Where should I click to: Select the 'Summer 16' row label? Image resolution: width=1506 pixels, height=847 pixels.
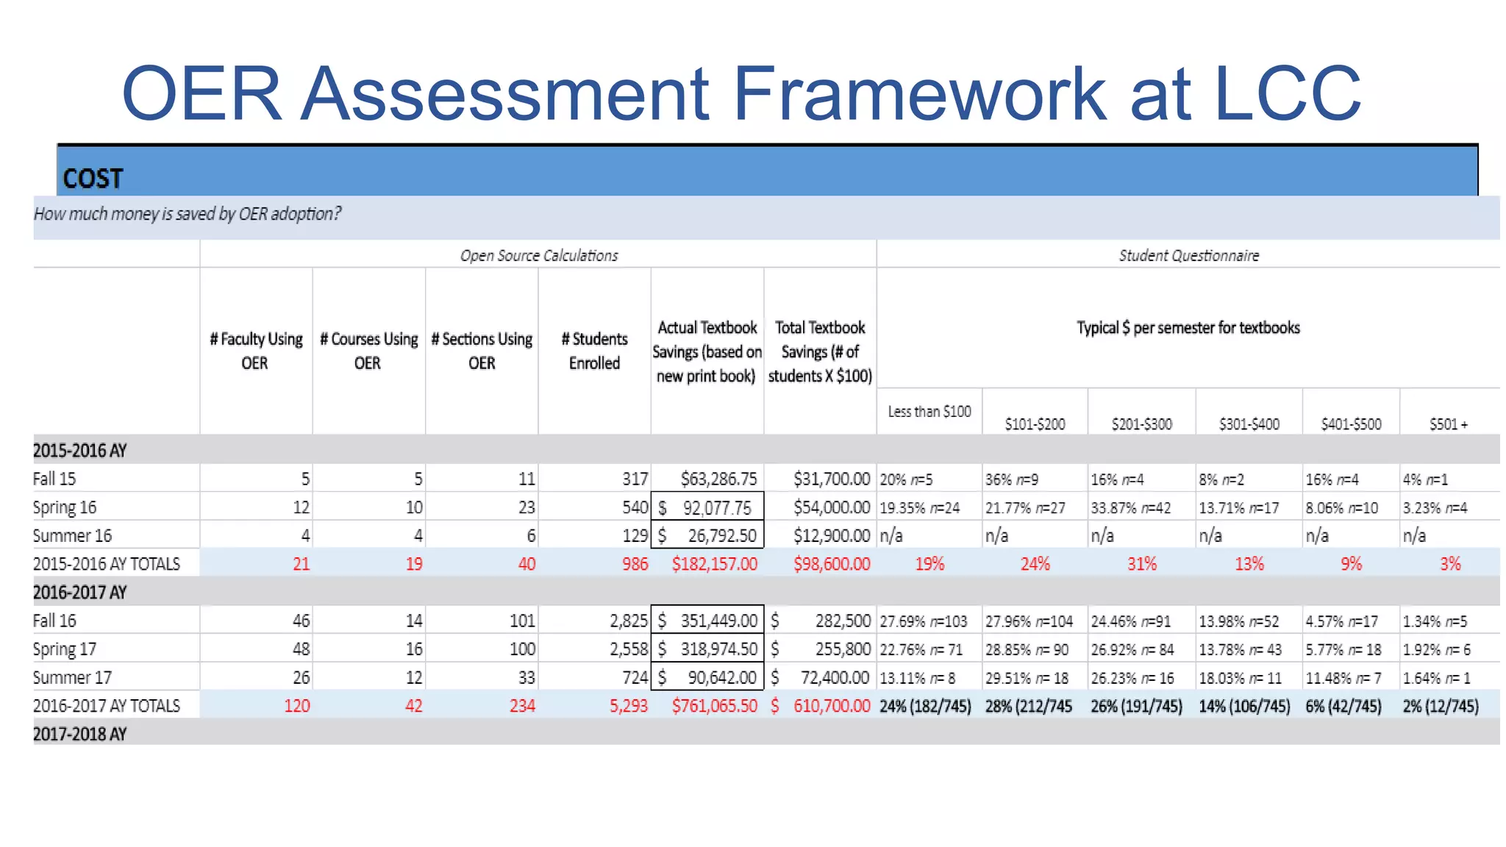72,535
